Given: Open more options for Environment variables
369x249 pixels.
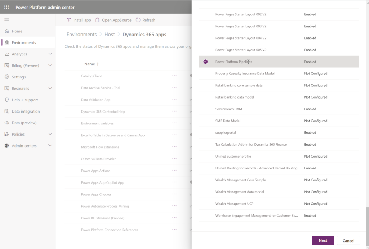Looking at the screenshot, I should coord(174,123).
